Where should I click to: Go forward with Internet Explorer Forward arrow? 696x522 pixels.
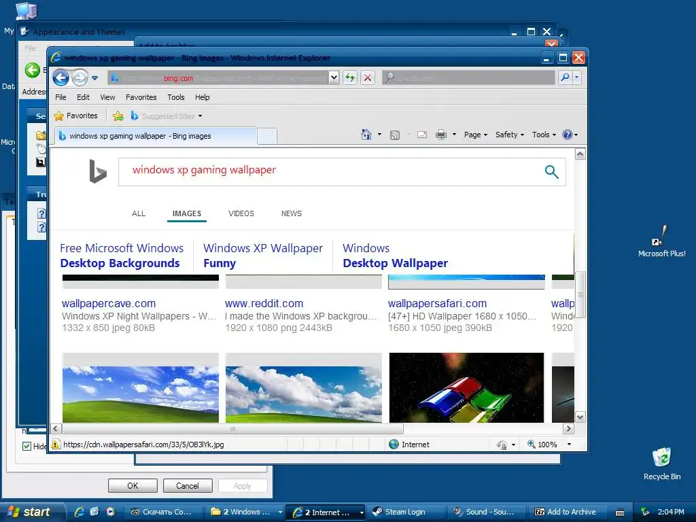[80, 77]
